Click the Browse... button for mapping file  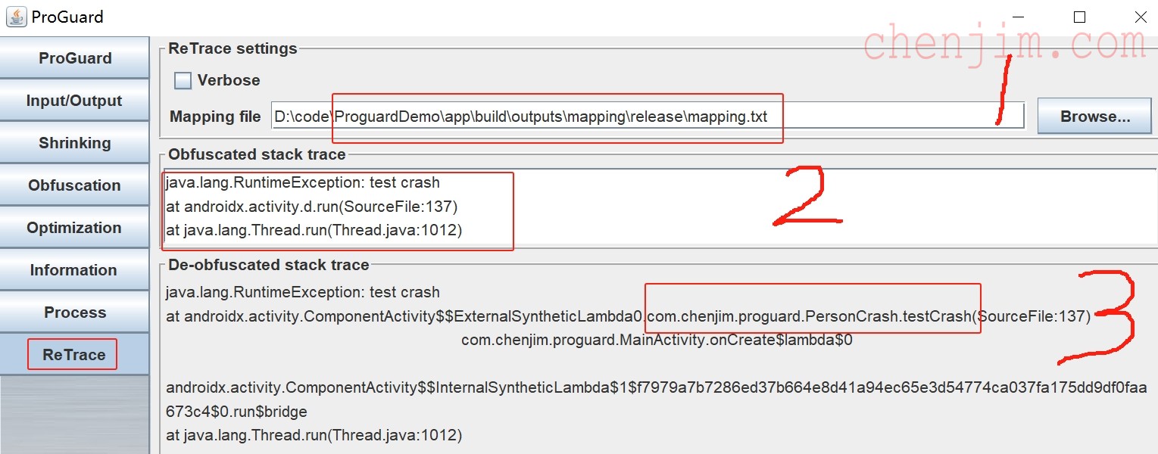tap(1094, 117)
